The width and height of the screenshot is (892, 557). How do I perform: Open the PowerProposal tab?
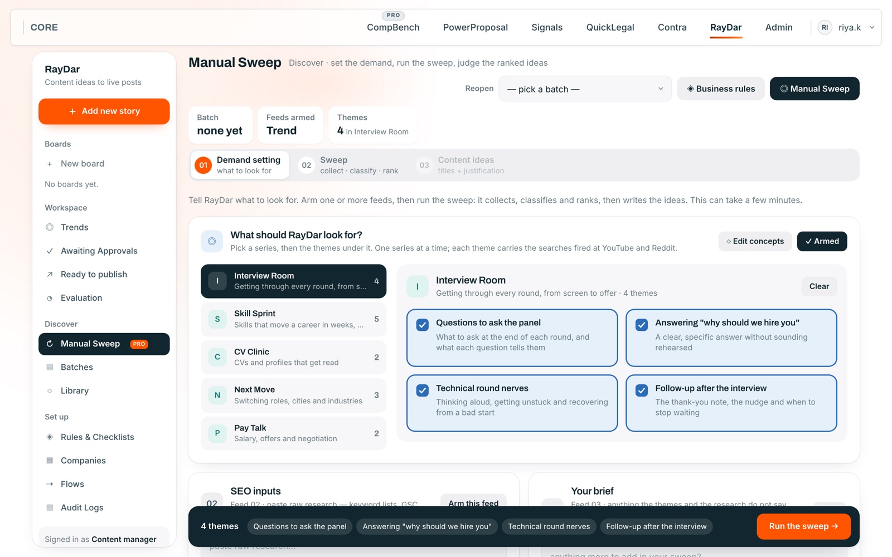pos(475,27)
